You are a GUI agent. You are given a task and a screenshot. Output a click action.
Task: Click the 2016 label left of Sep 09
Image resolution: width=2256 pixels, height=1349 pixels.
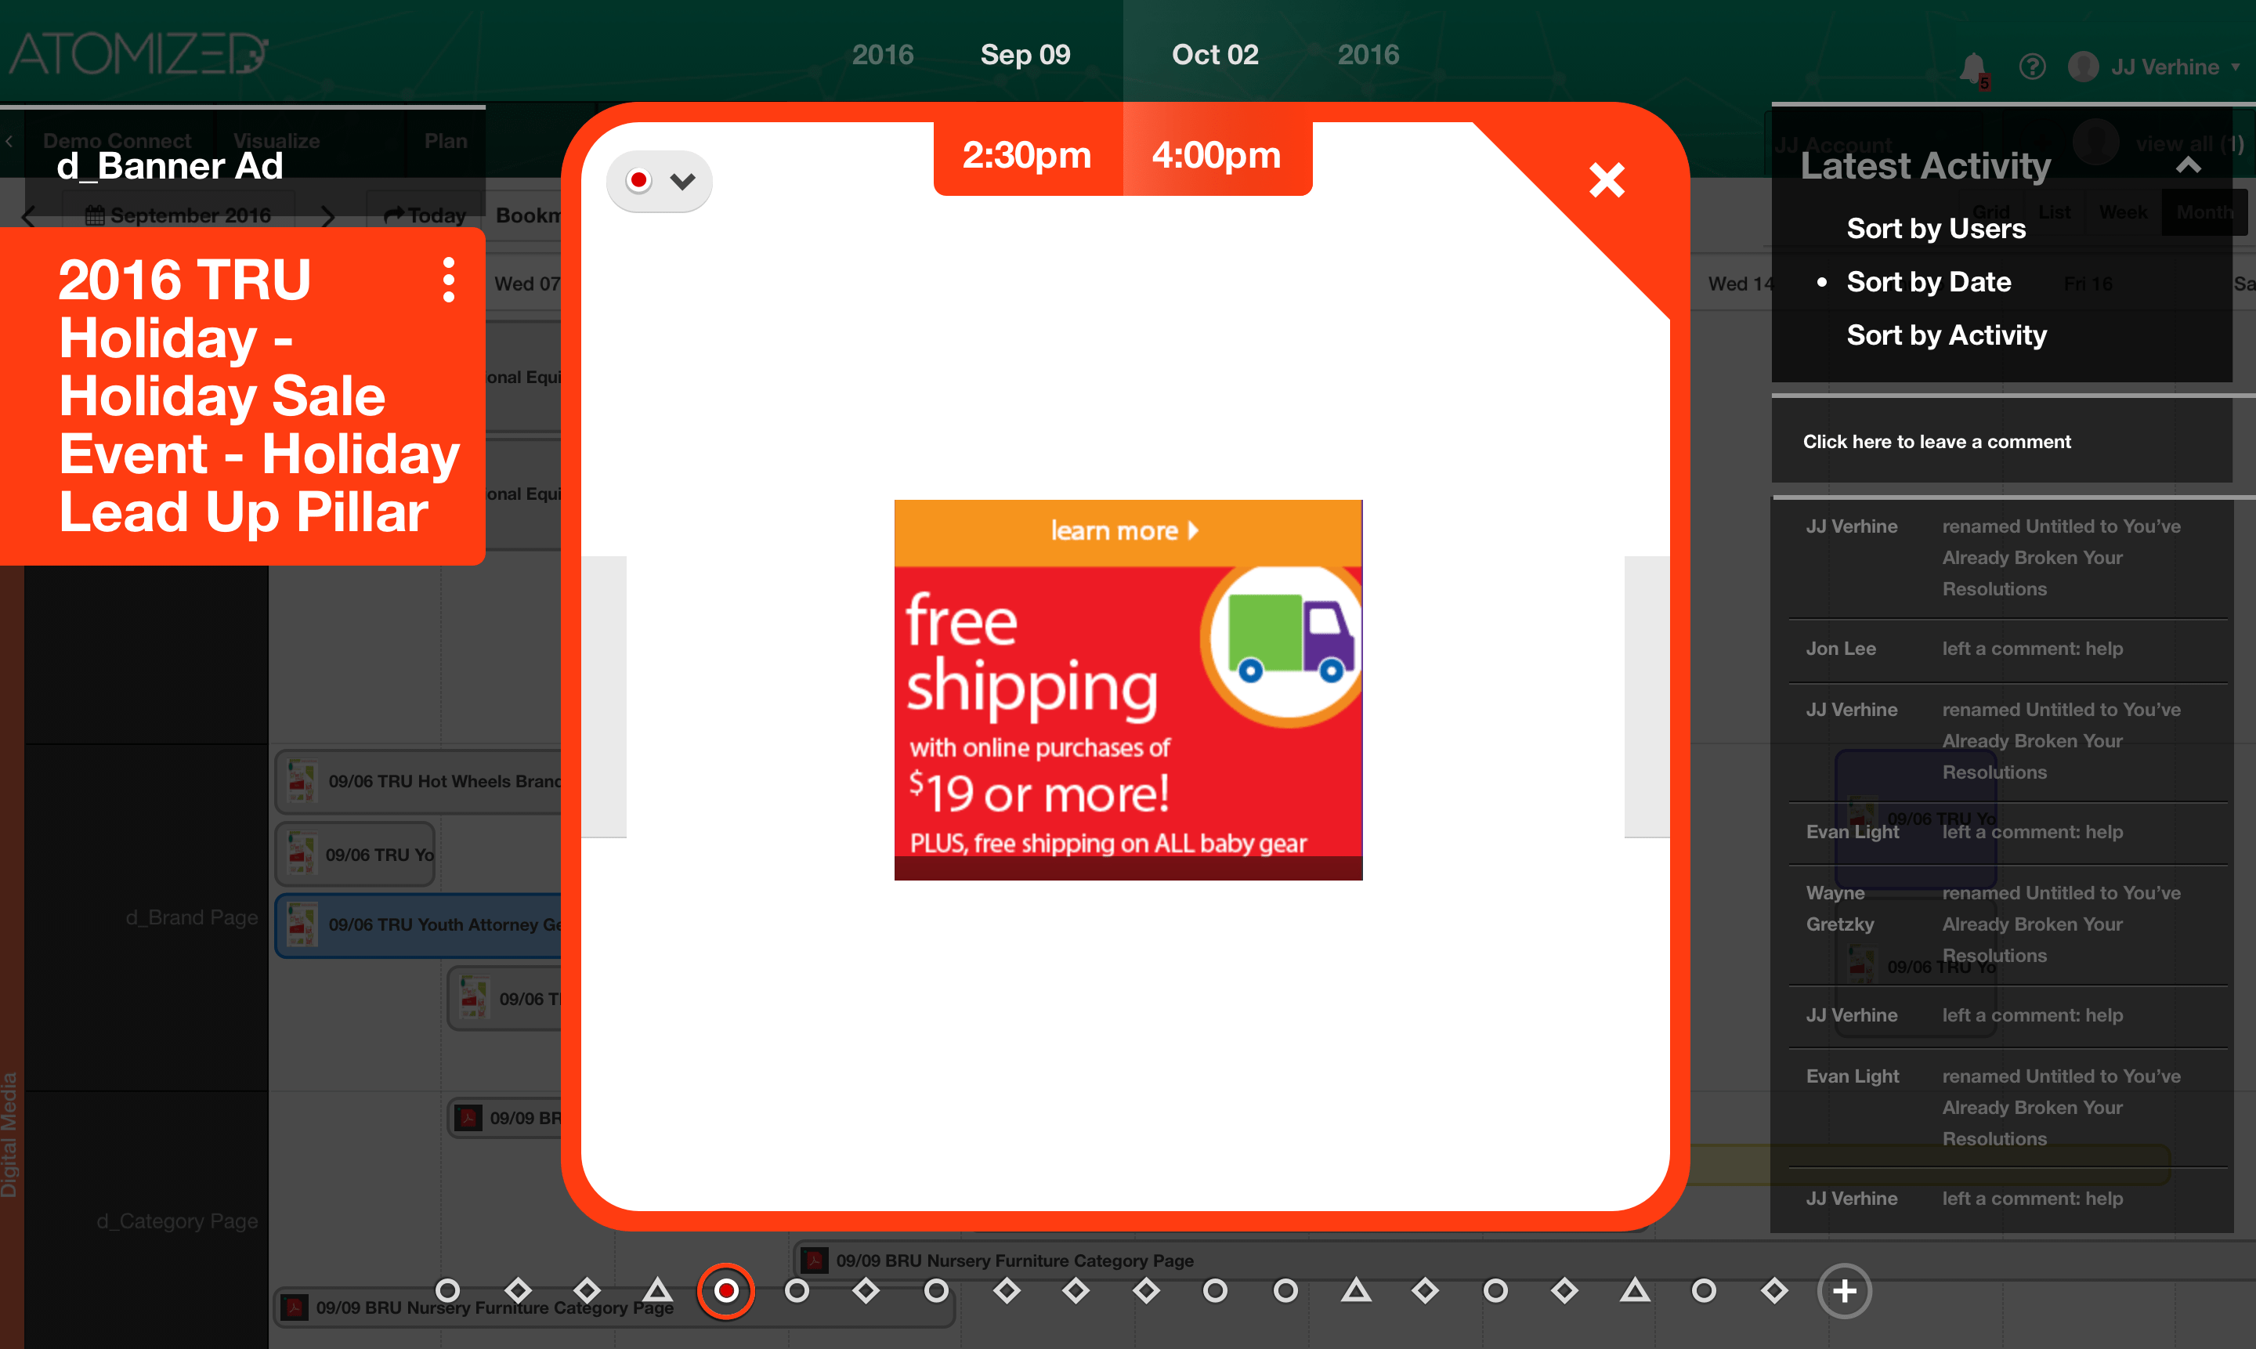[882, 55]
